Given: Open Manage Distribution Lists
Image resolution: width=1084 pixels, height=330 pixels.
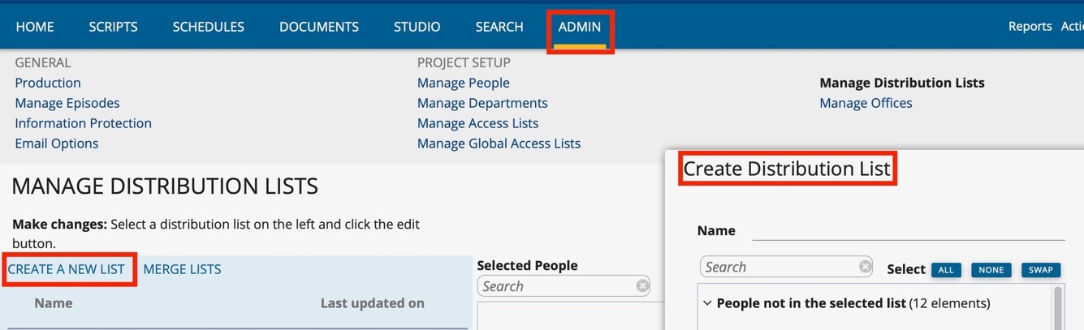Looking at the screenshot, I should click(x=902, y=83).
